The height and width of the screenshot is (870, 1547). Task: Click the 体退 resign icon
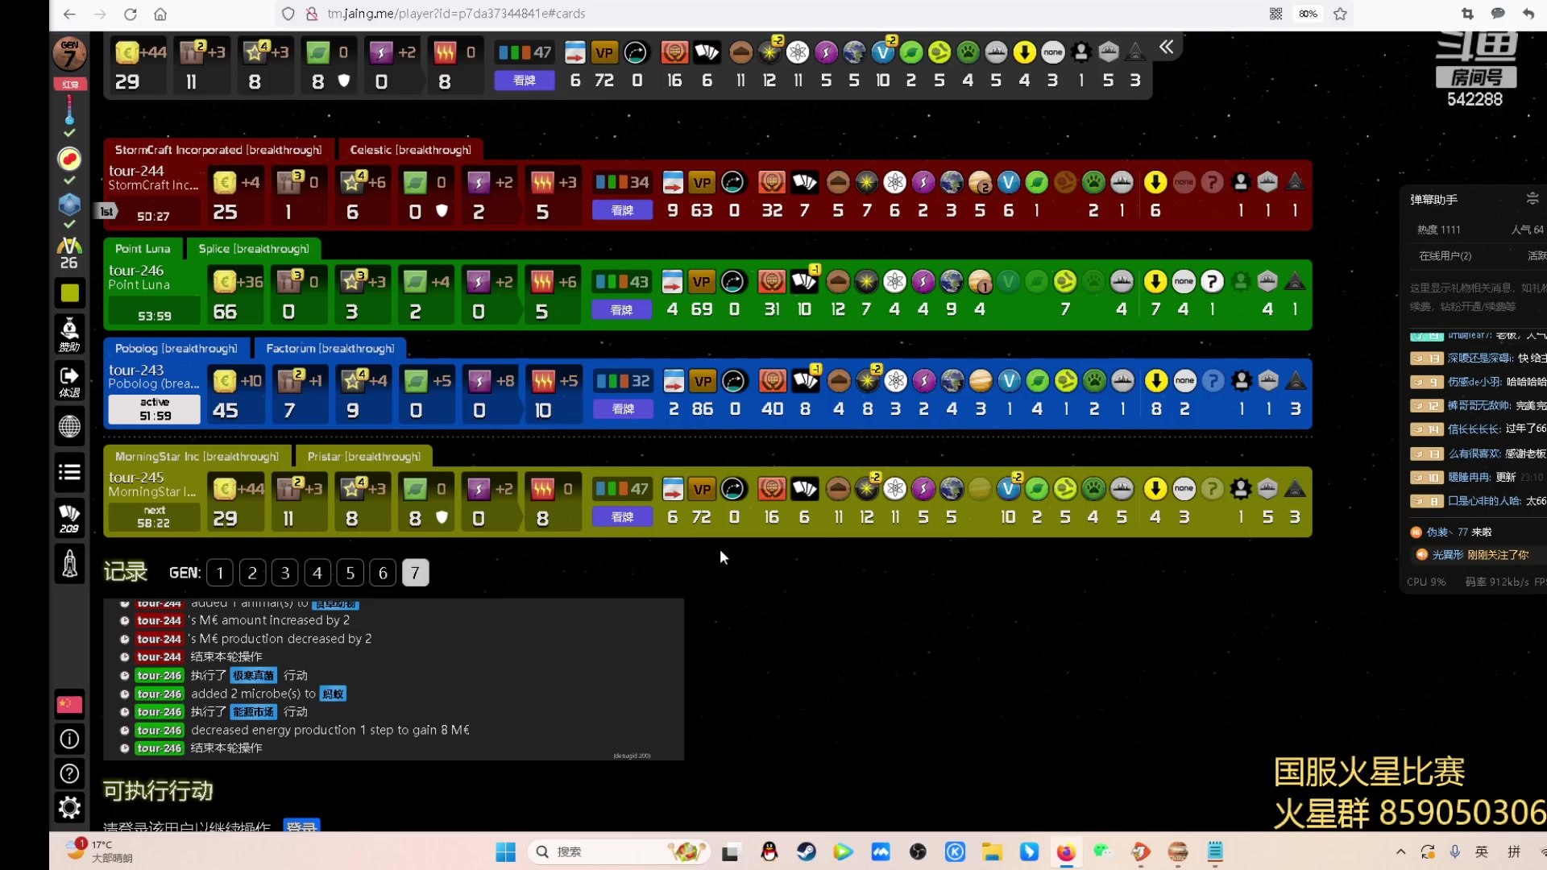[69, 381]
